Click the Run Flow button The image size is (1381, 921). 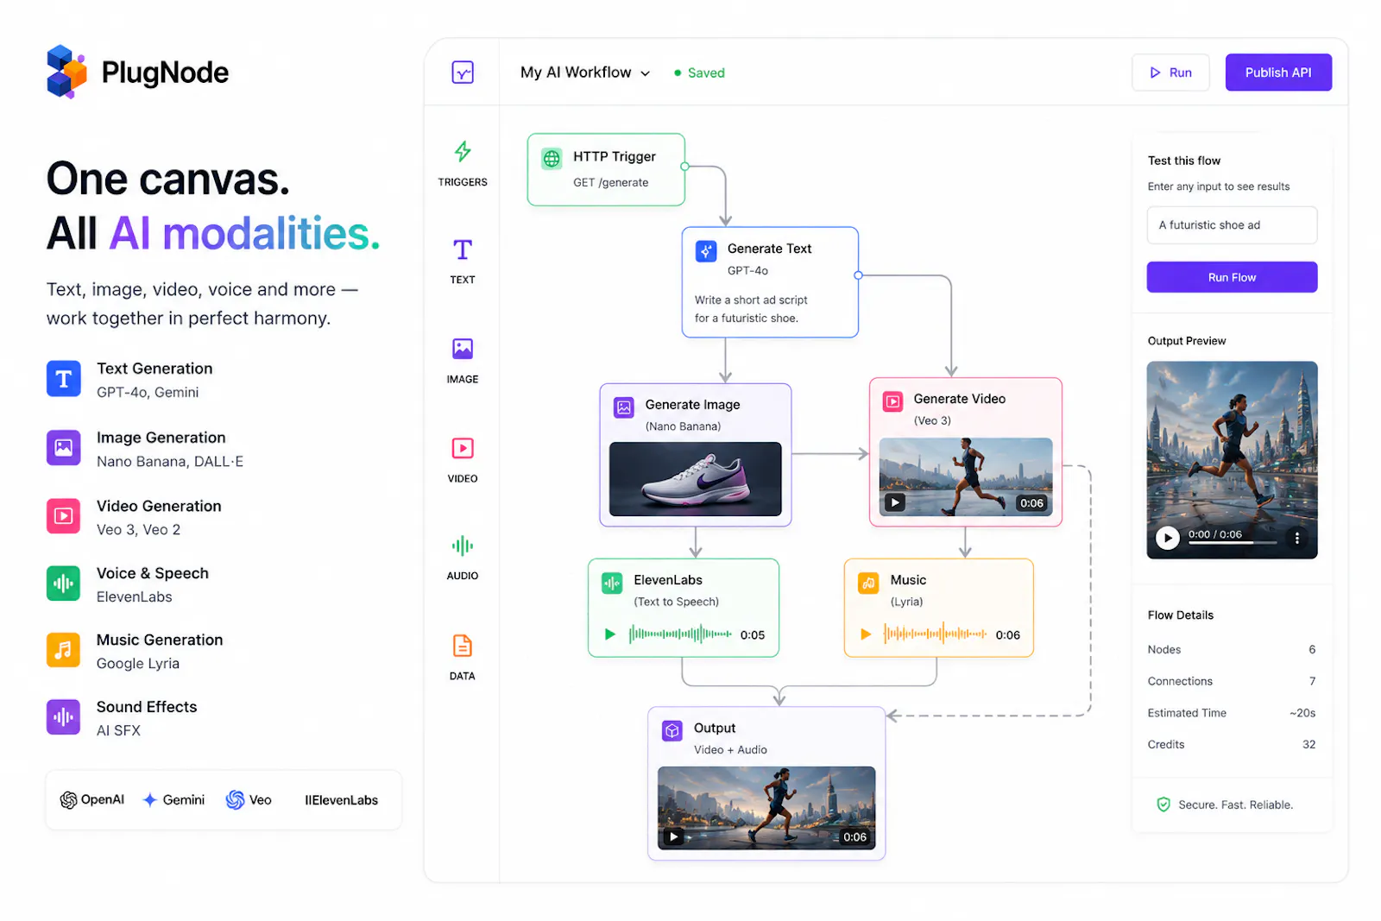pos(1232,277)
